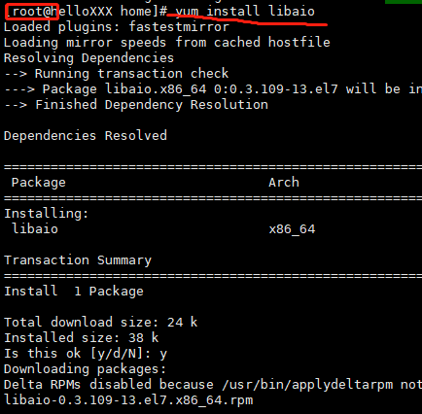The image size is (422, 414).
Task: Click 'Total download size: 24 k' line
Action: coord(100,322)
